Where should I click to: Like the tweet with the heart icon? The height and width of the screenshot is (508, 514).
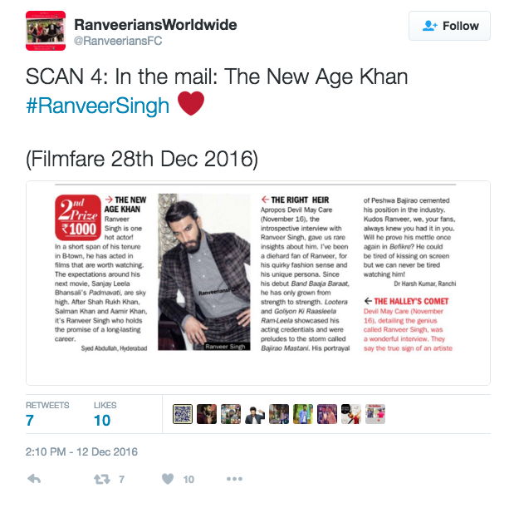pyautogui.click(x=168, y=479)
